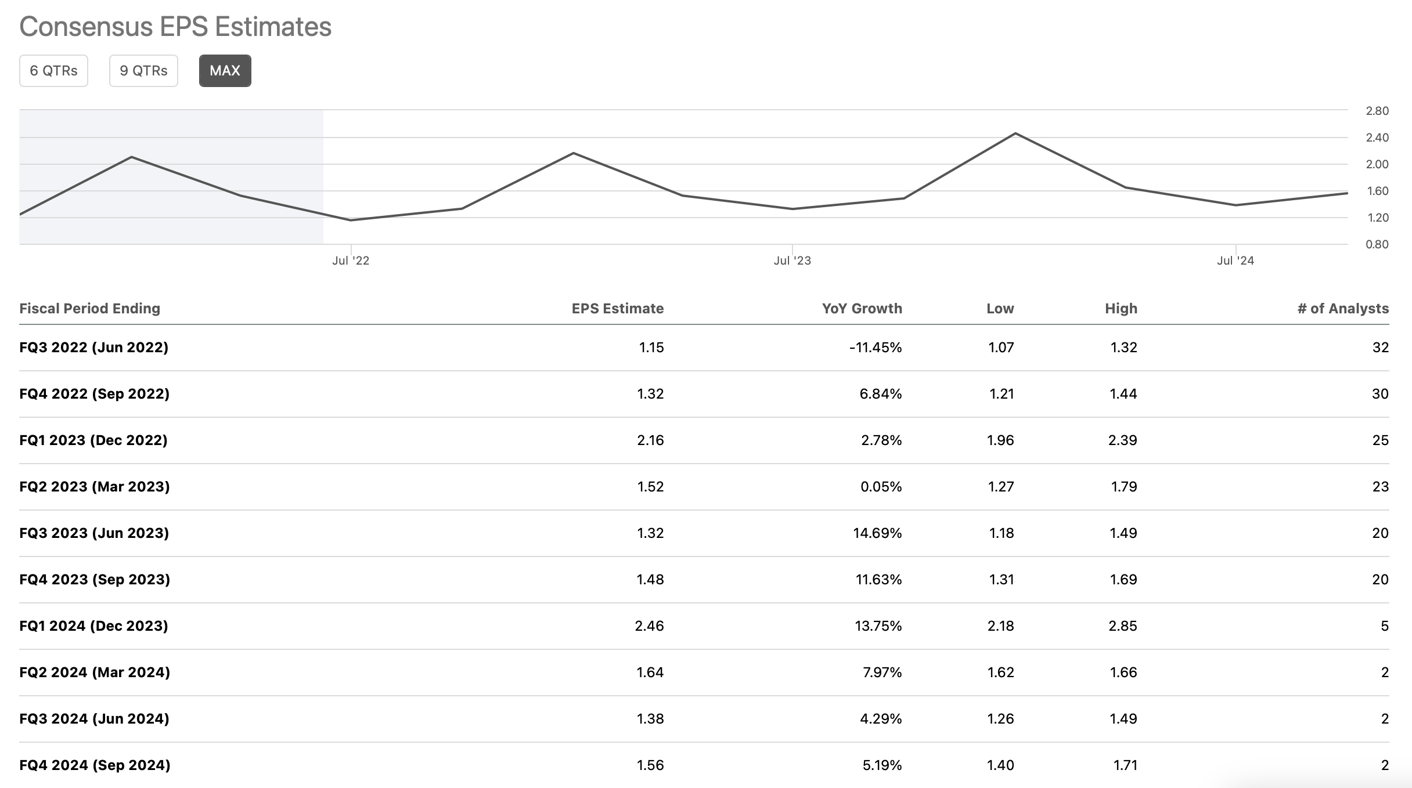Click the MAX range button

click(225, 70)
